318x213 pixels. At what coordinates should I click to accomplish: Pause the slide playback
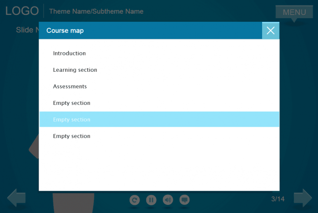[x=151, y=200]
